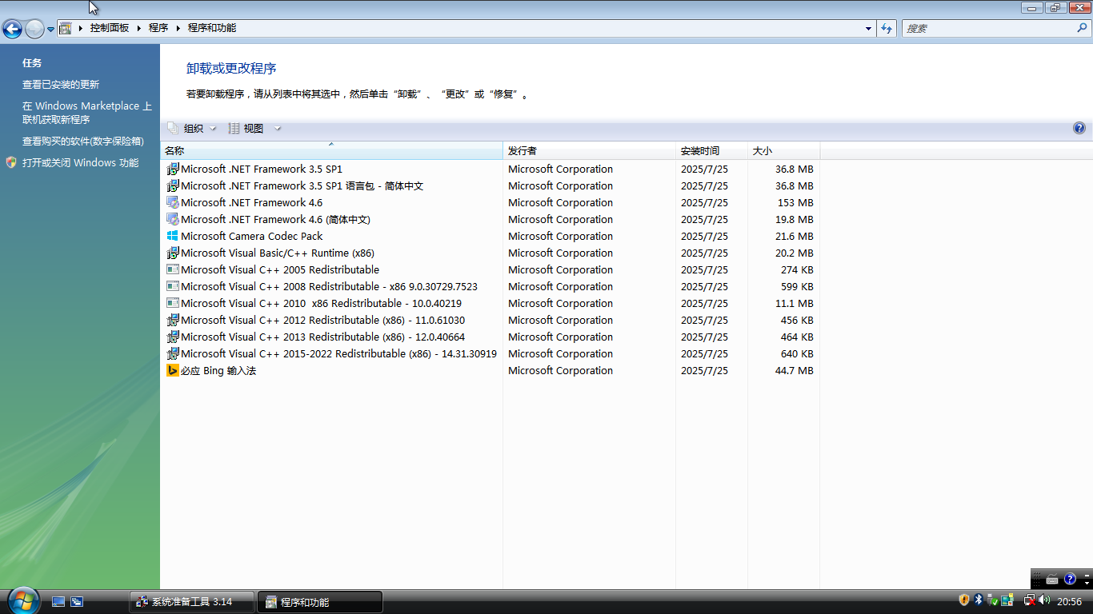This screenshot has height=614, width=1093.
Task: Click the Control Panel icon in address bar
Action: coord(66,28)
